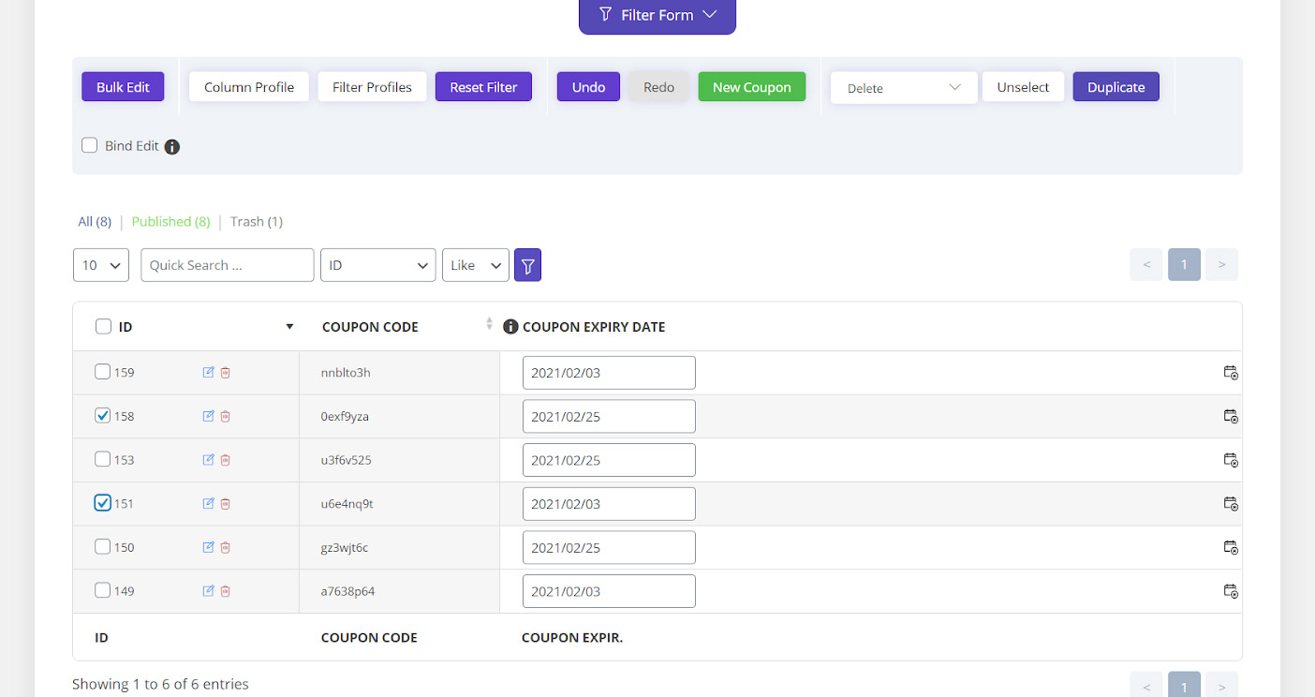Uncheck the box for coupon 158
The image size is (1315, 697).
[x=103, y=415]
